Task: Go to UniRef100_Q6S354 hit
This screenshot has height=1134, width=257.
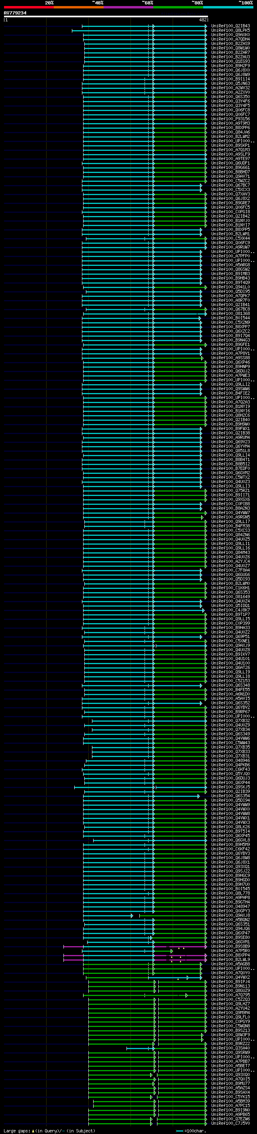Action: [230, 796]
